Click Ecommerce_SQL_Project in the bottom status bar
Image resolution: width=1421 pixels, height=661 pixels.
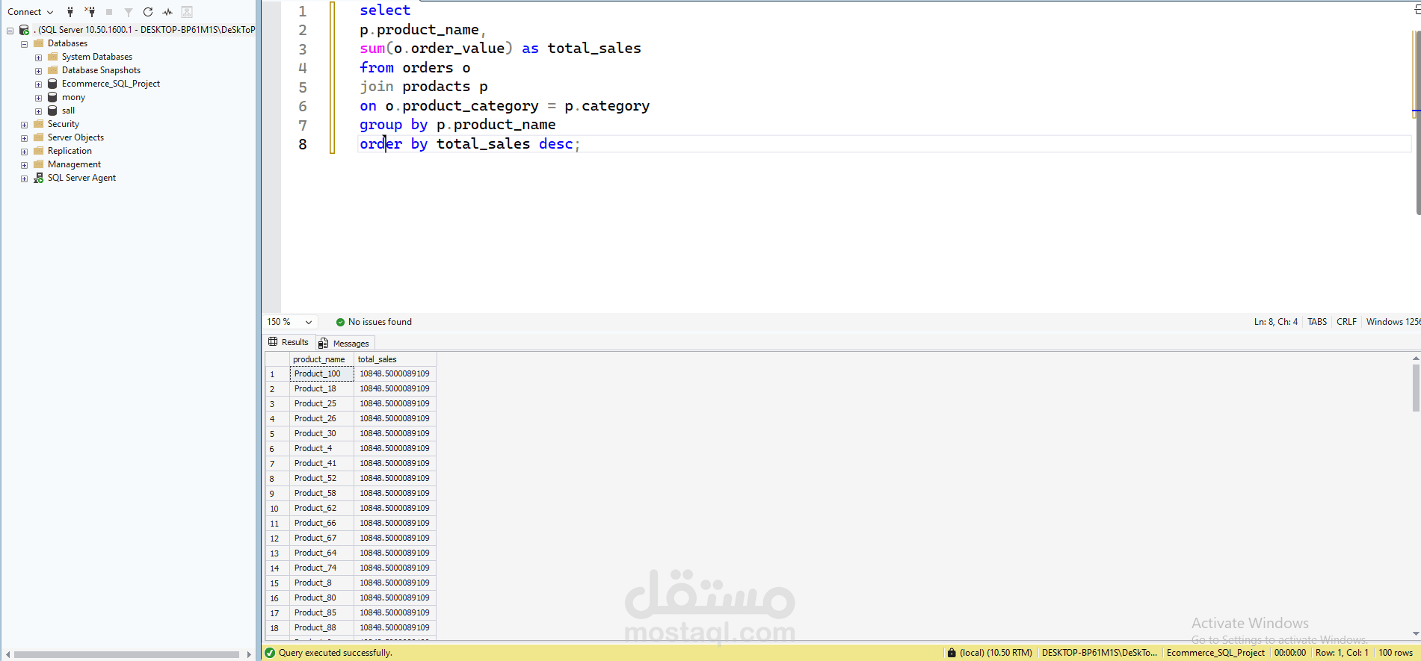tap(1215, 653)
